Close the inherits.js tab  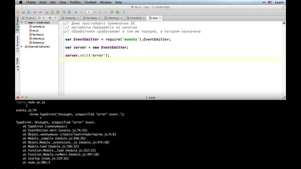121,18
